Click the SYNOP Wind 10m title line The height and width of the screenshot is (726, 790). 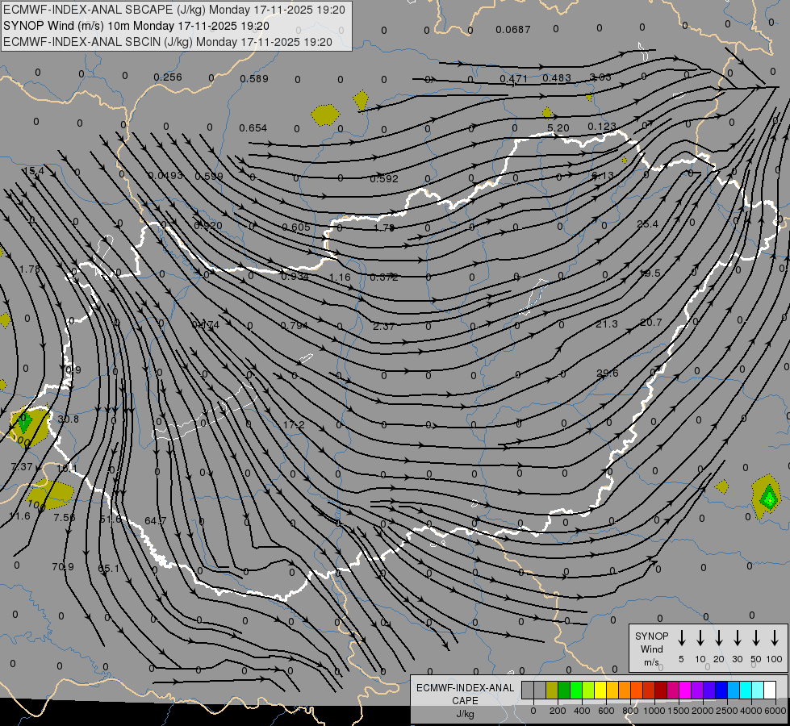click(136, 26)
